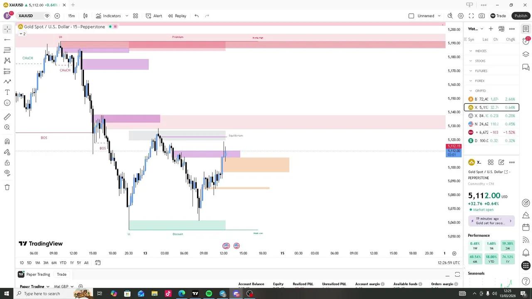Click the 12:26:59 UTC timezone clock

pos(448,263)
